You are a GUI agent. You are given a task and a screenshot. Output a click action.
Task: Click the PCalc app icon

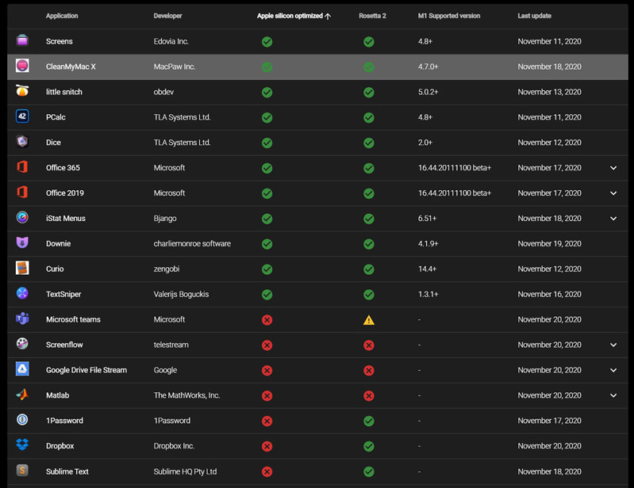[x=22, y=117]
